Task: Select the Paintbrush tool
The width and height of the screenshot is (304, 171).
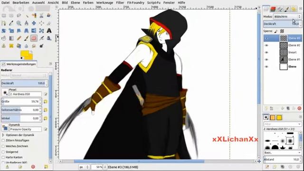Action: point(27,38)
